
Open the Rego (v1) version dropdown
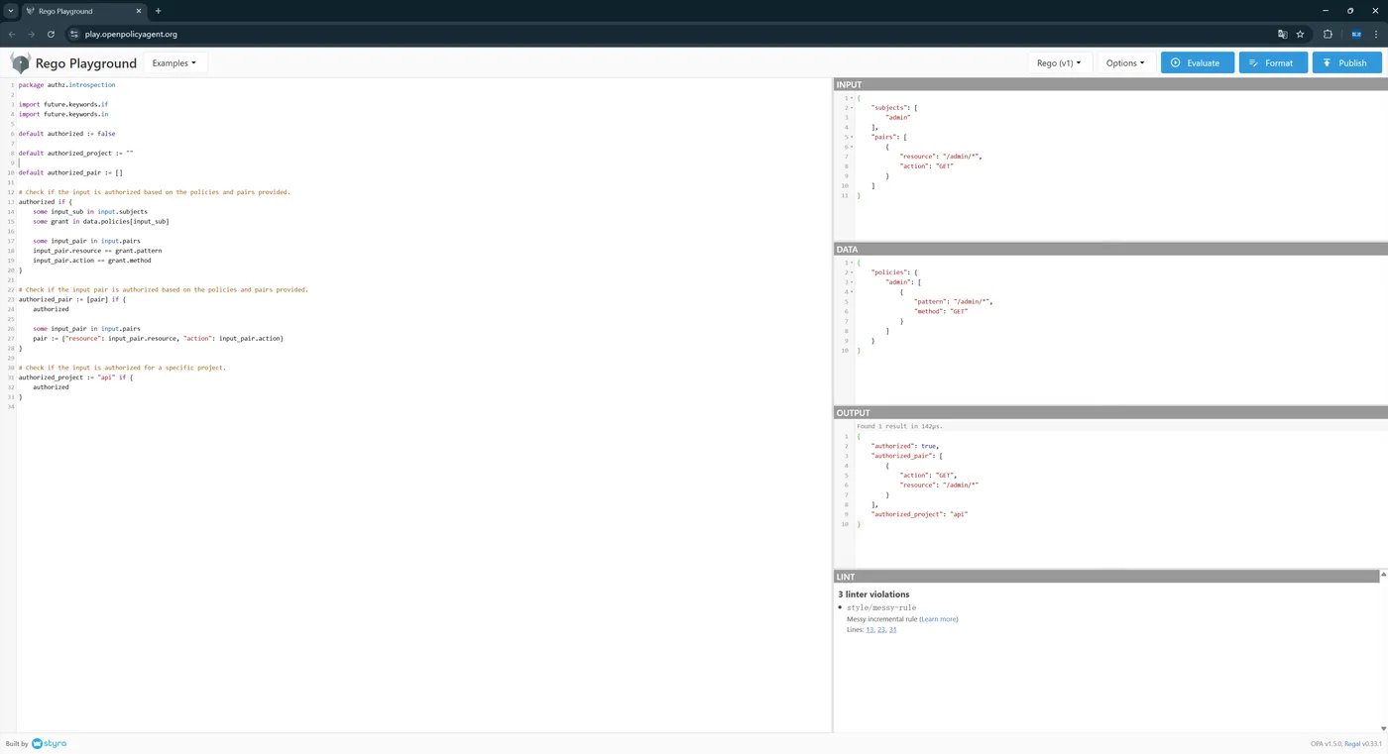pos(1061,63)
